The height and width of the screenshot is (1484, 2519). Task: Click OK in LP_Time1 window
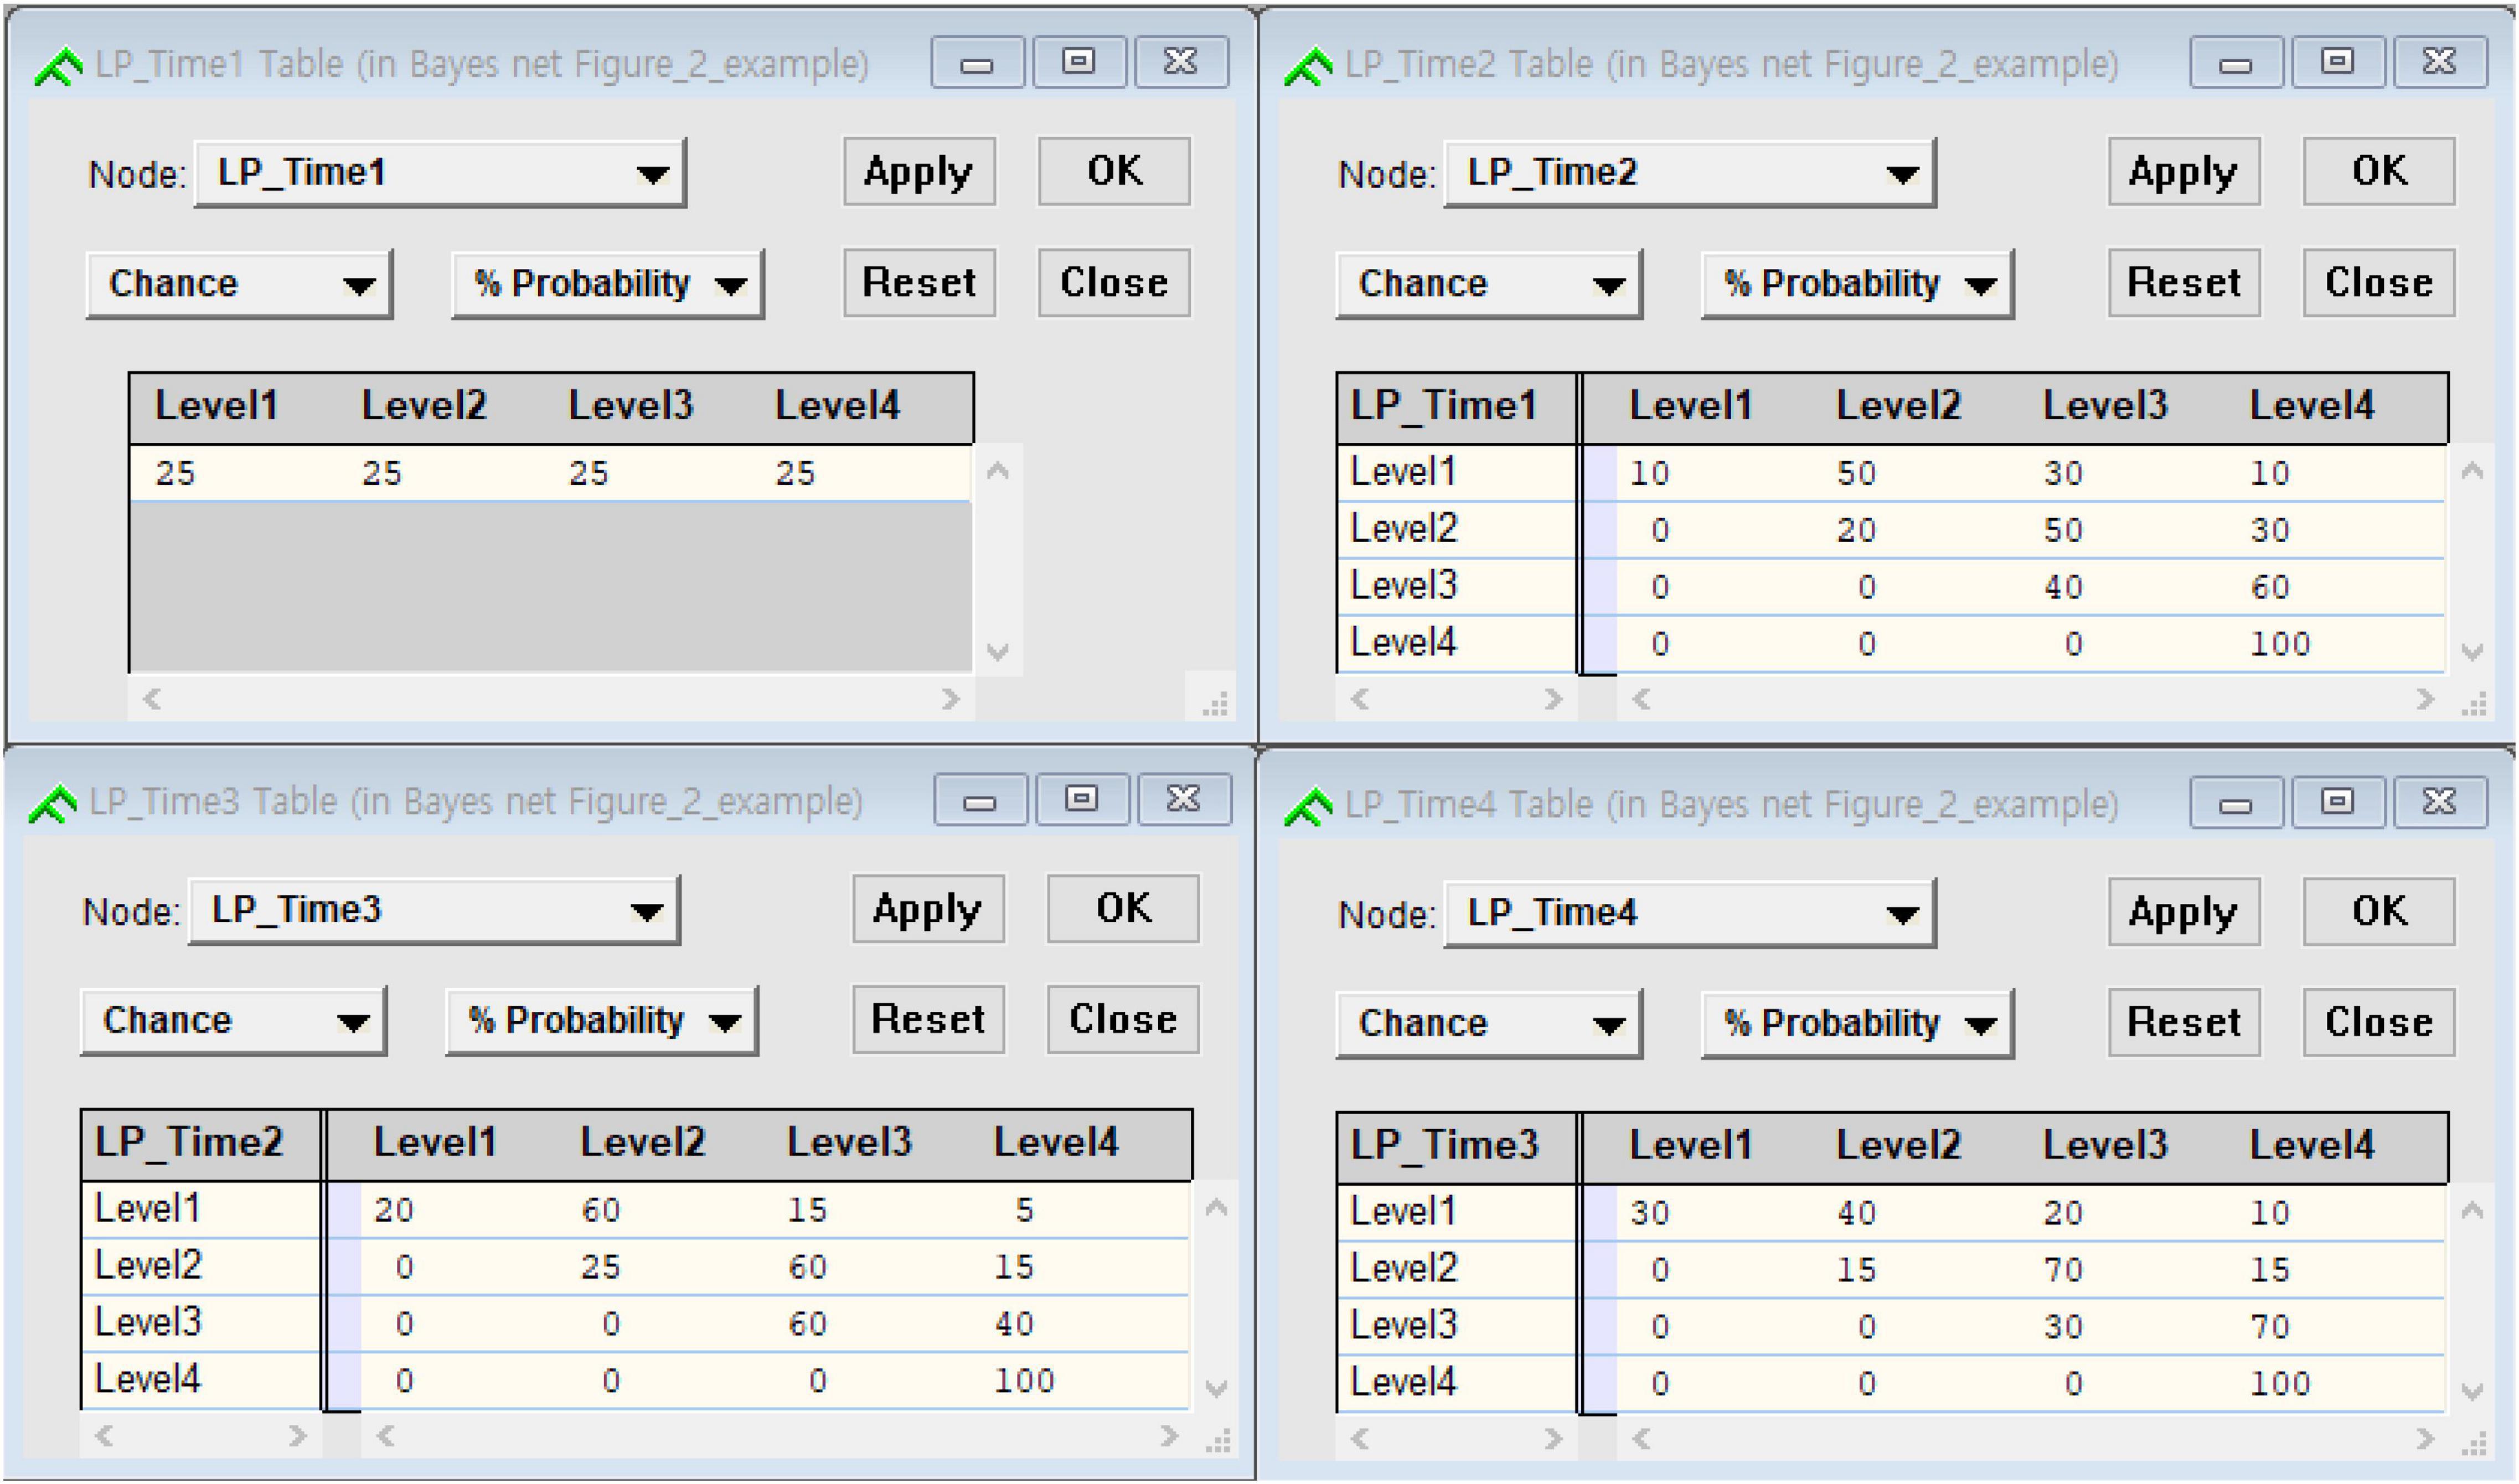pyautogui.click(x=1114, y=172)
